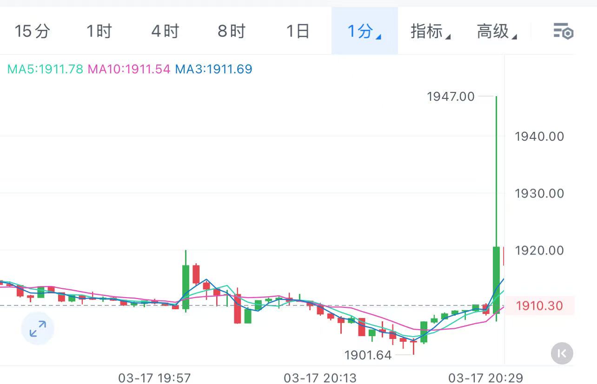Screen dimensions: 597x384
Task: Click the current price tag 1910.30
Action: pos(539,306)
